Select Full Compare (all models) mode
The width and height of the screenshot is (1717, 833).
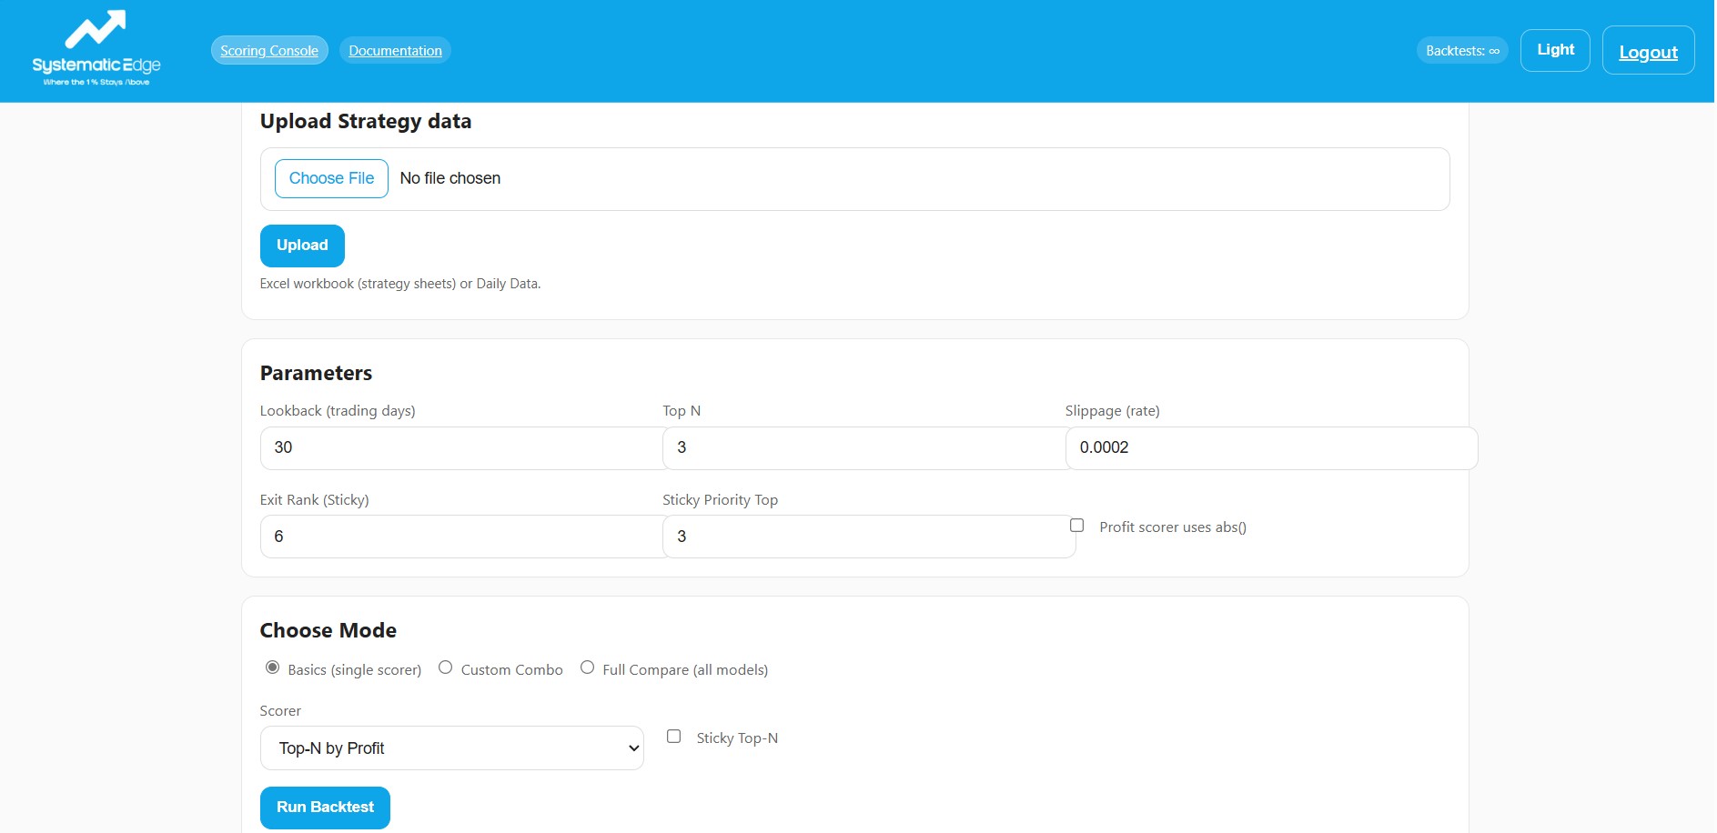587,667
